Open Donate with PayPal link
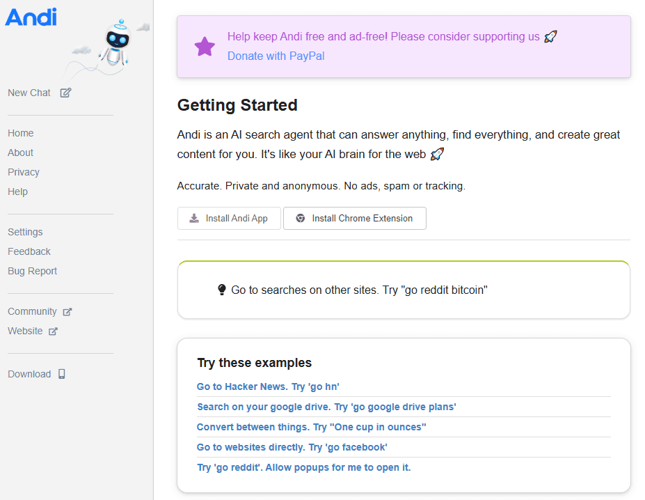 (276, 56)
